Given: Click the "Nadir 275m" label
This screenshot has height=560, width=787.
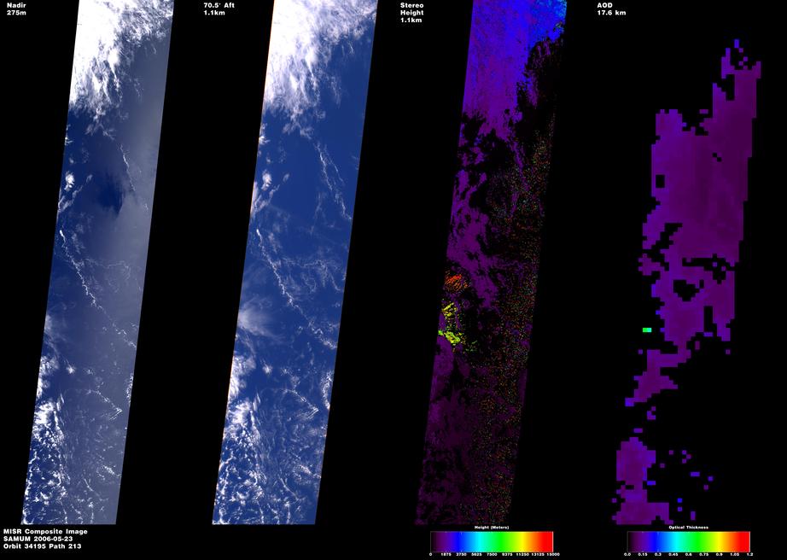Looking at the screenshot, I should (x=16, y=9).
